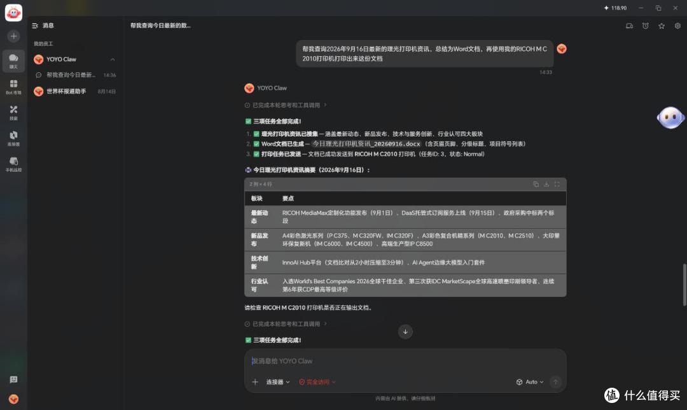687x410 pixels.
Task: Click the user's sent message bubble
Action: point(424,53)
